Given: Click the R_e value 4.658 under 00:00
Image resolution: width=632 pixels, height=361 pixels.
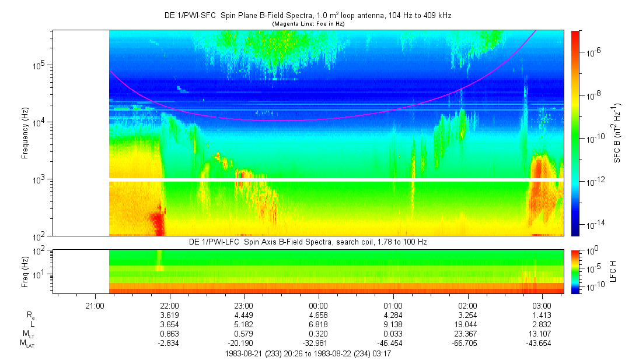Looking at the screenshot, I should coord(318,314).
